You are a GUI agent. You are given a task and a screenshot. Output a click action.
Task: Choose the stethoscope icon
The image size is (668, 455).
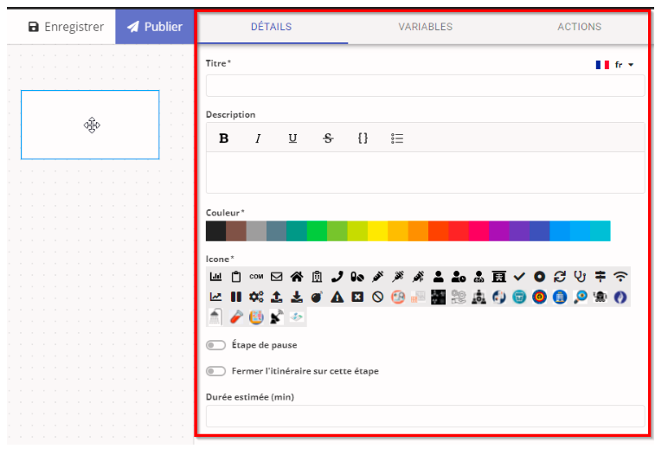(x=580, y=277)
